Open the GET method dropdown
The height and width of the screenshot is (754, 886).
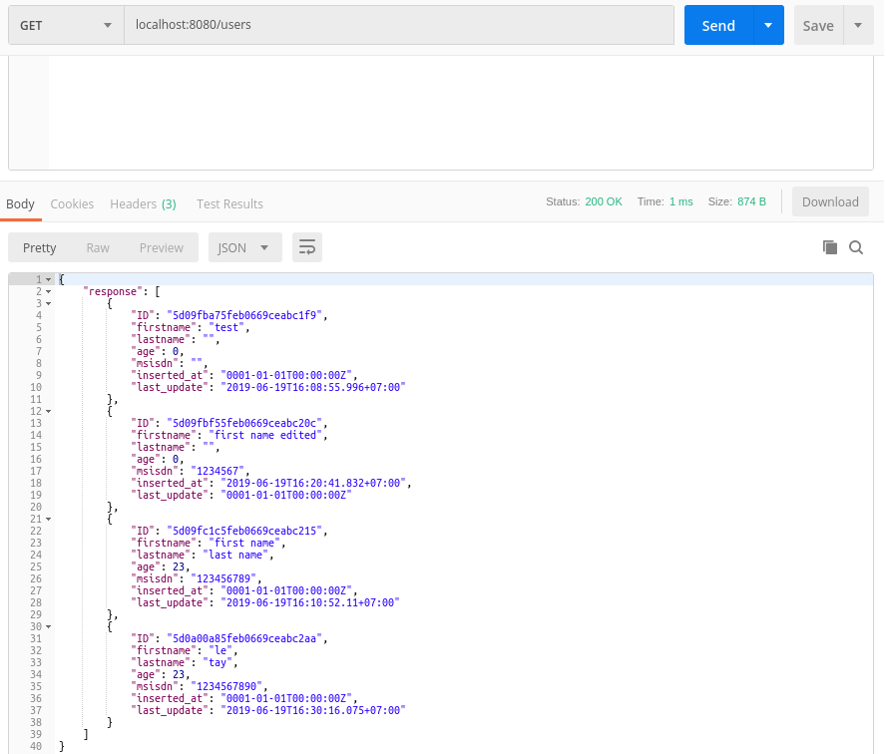(x=66, y=26)
